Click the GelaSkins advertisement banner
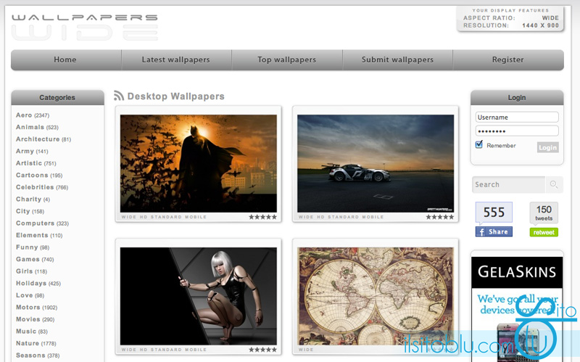The height and width of the screenshot is (362, 580). pyautogui.click(x=517, y=309)
